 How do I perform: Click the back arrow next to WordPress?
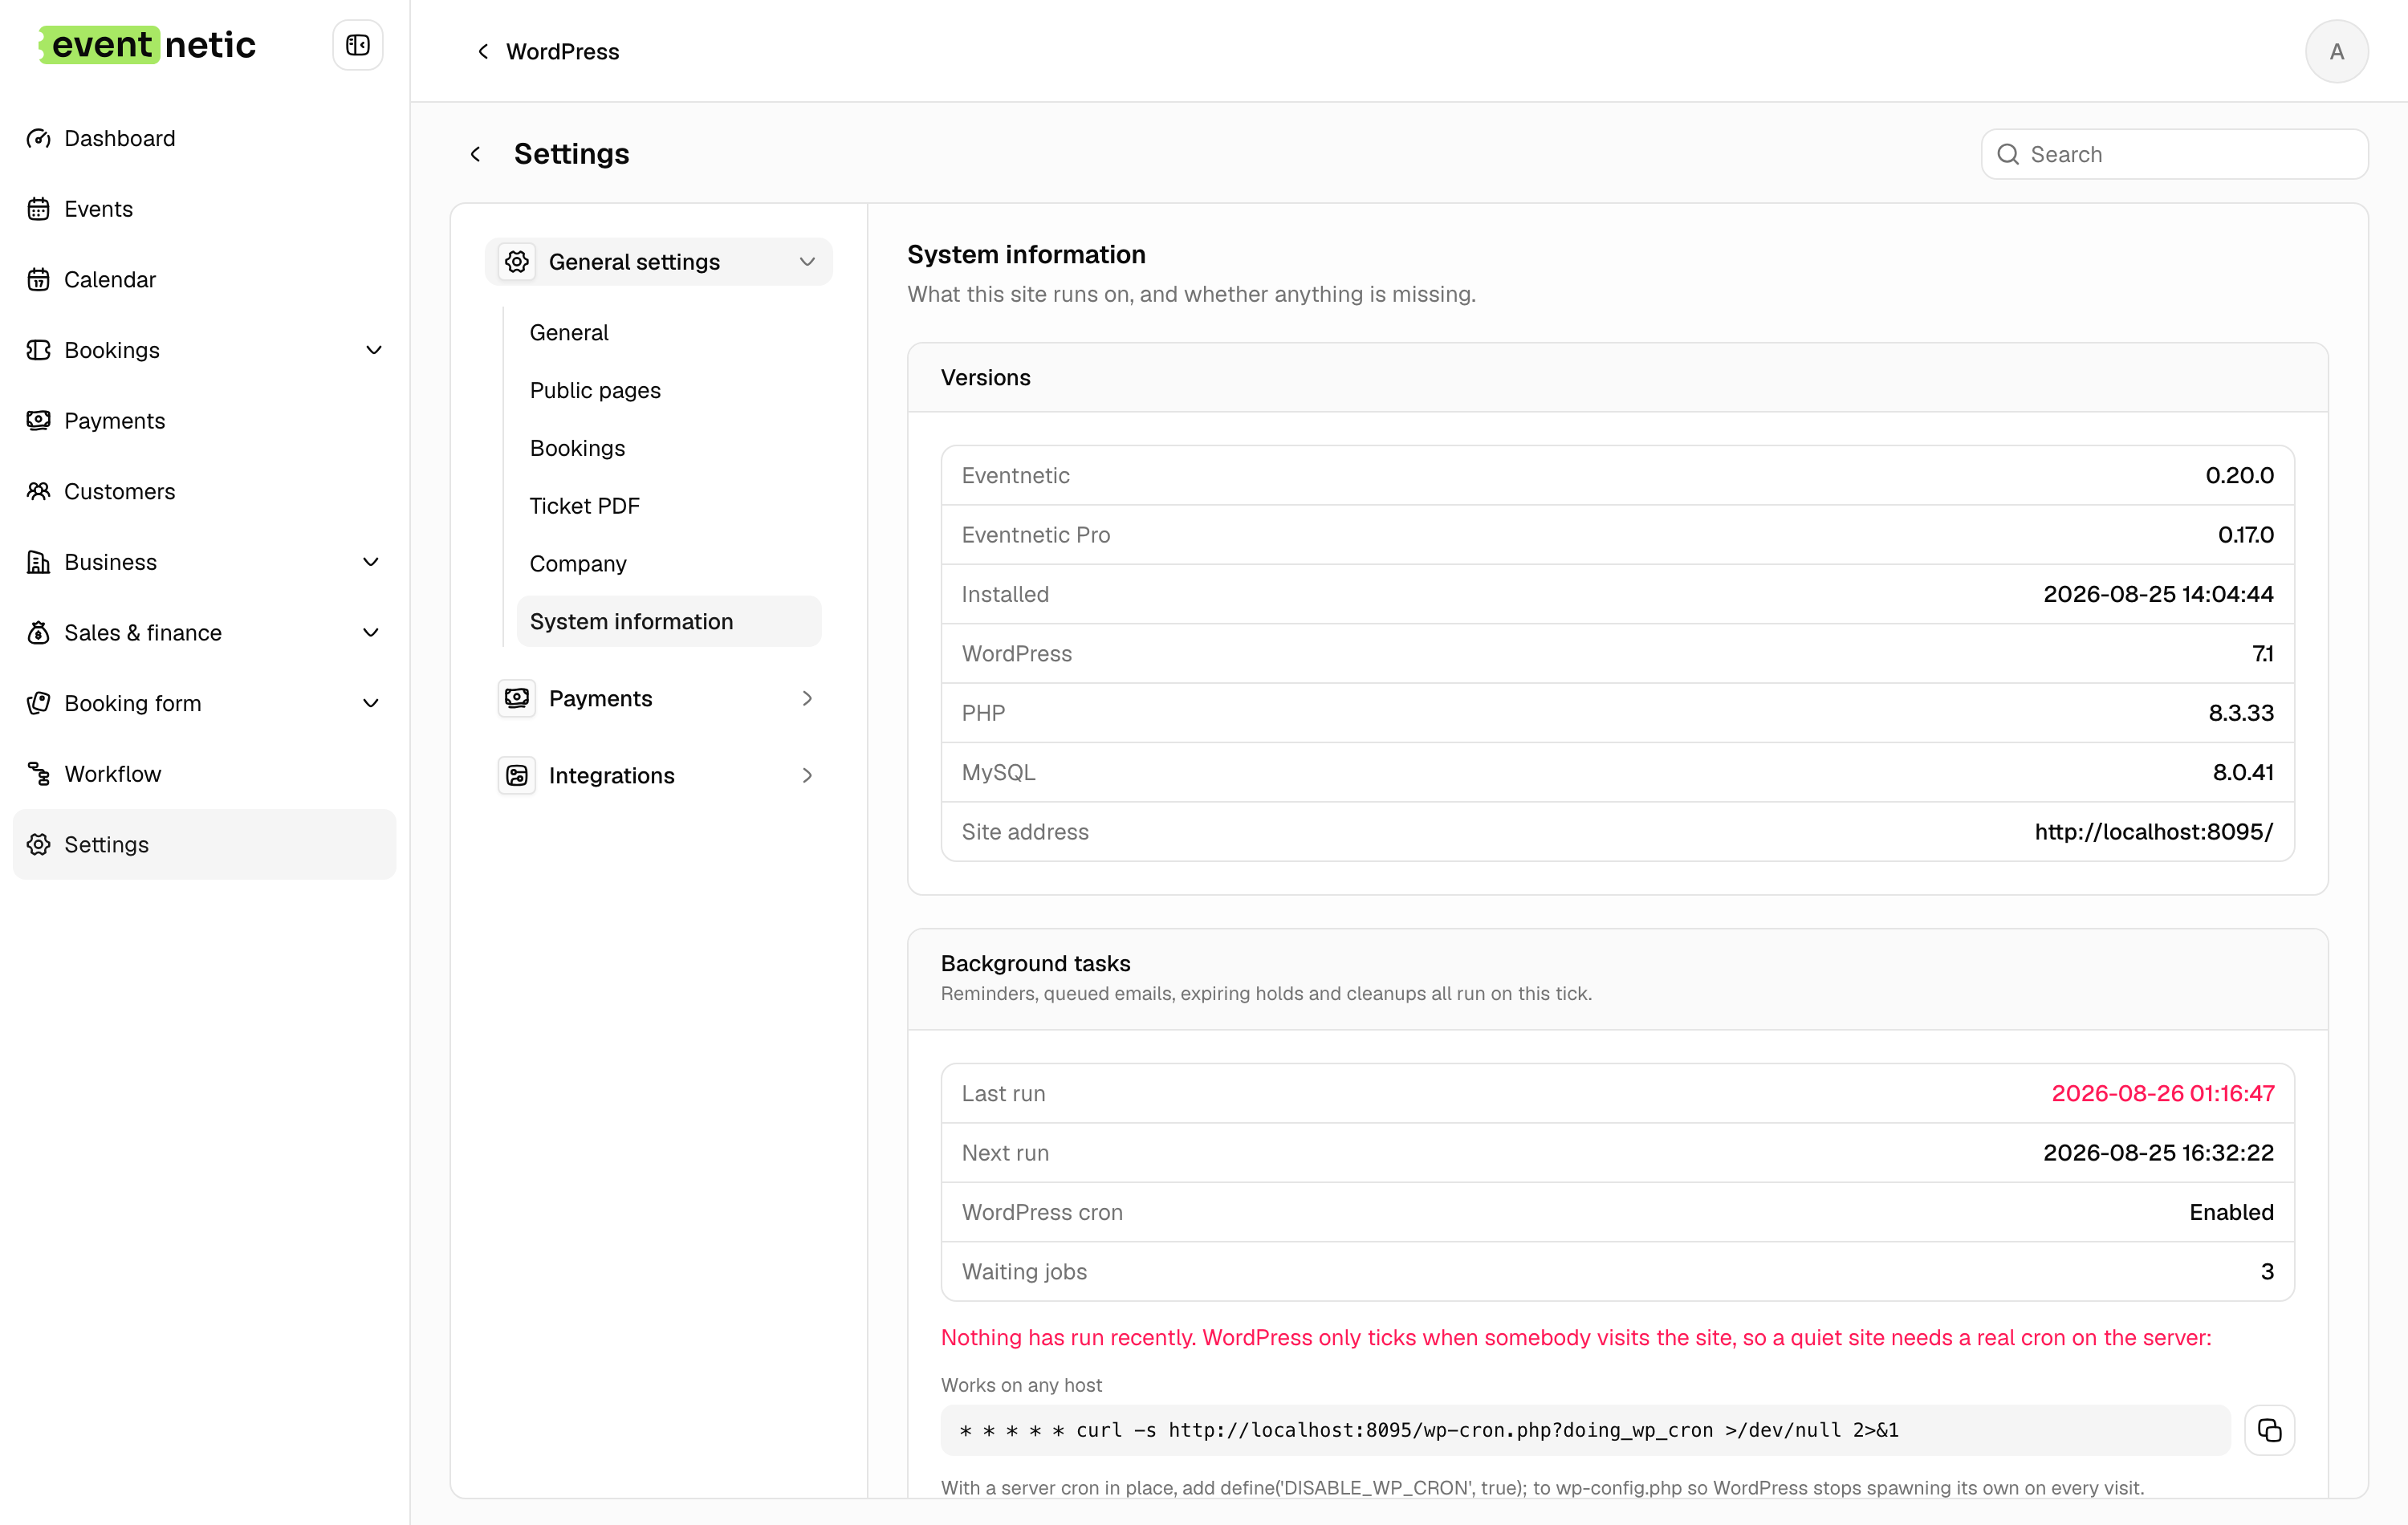(x=483, y=51)
